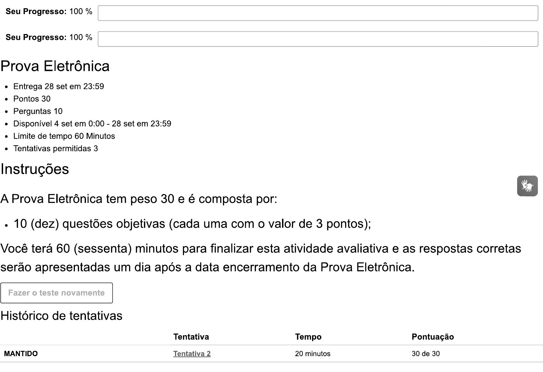Click the VLibras sign language accessibility icon
The height and width of the screenshot is (372, 543).
tap(527, 186)
